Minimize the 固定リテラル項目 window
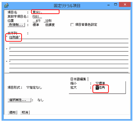 108,5
